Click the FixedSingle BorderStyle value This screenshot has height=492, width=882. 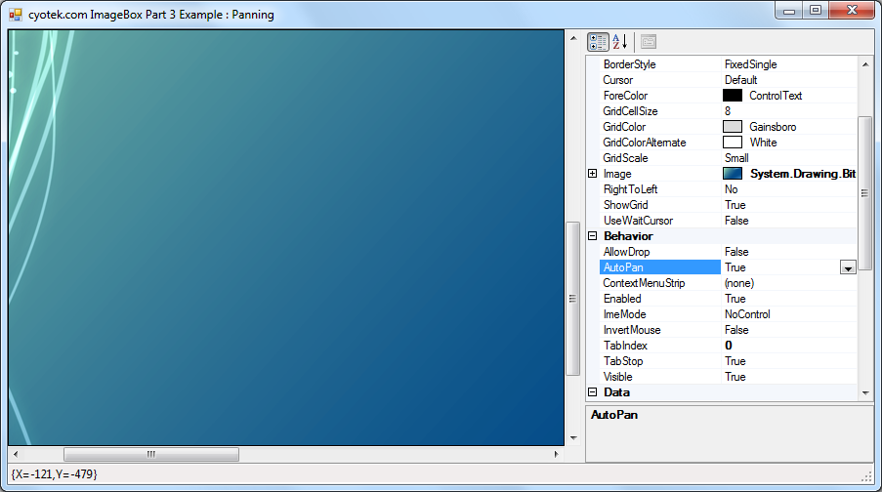(x=750, y=64)
